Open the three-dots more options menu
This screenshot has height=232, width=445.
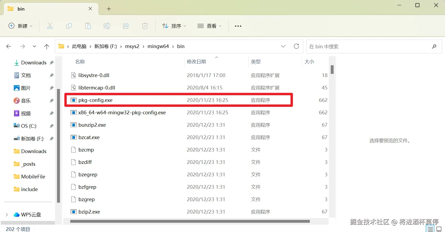pos(238,26)
